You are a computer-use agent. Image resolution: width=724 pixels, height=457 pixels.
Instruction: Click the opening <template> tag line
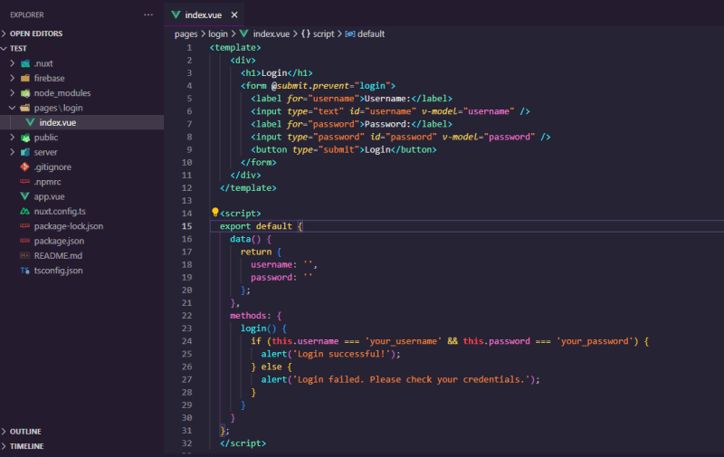coord(235,48)
